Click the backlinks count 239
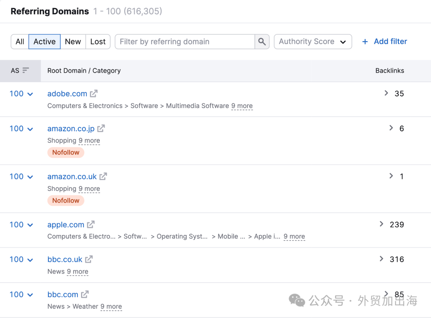The height and width of the screenshot is (318, 431). [397, 225]
